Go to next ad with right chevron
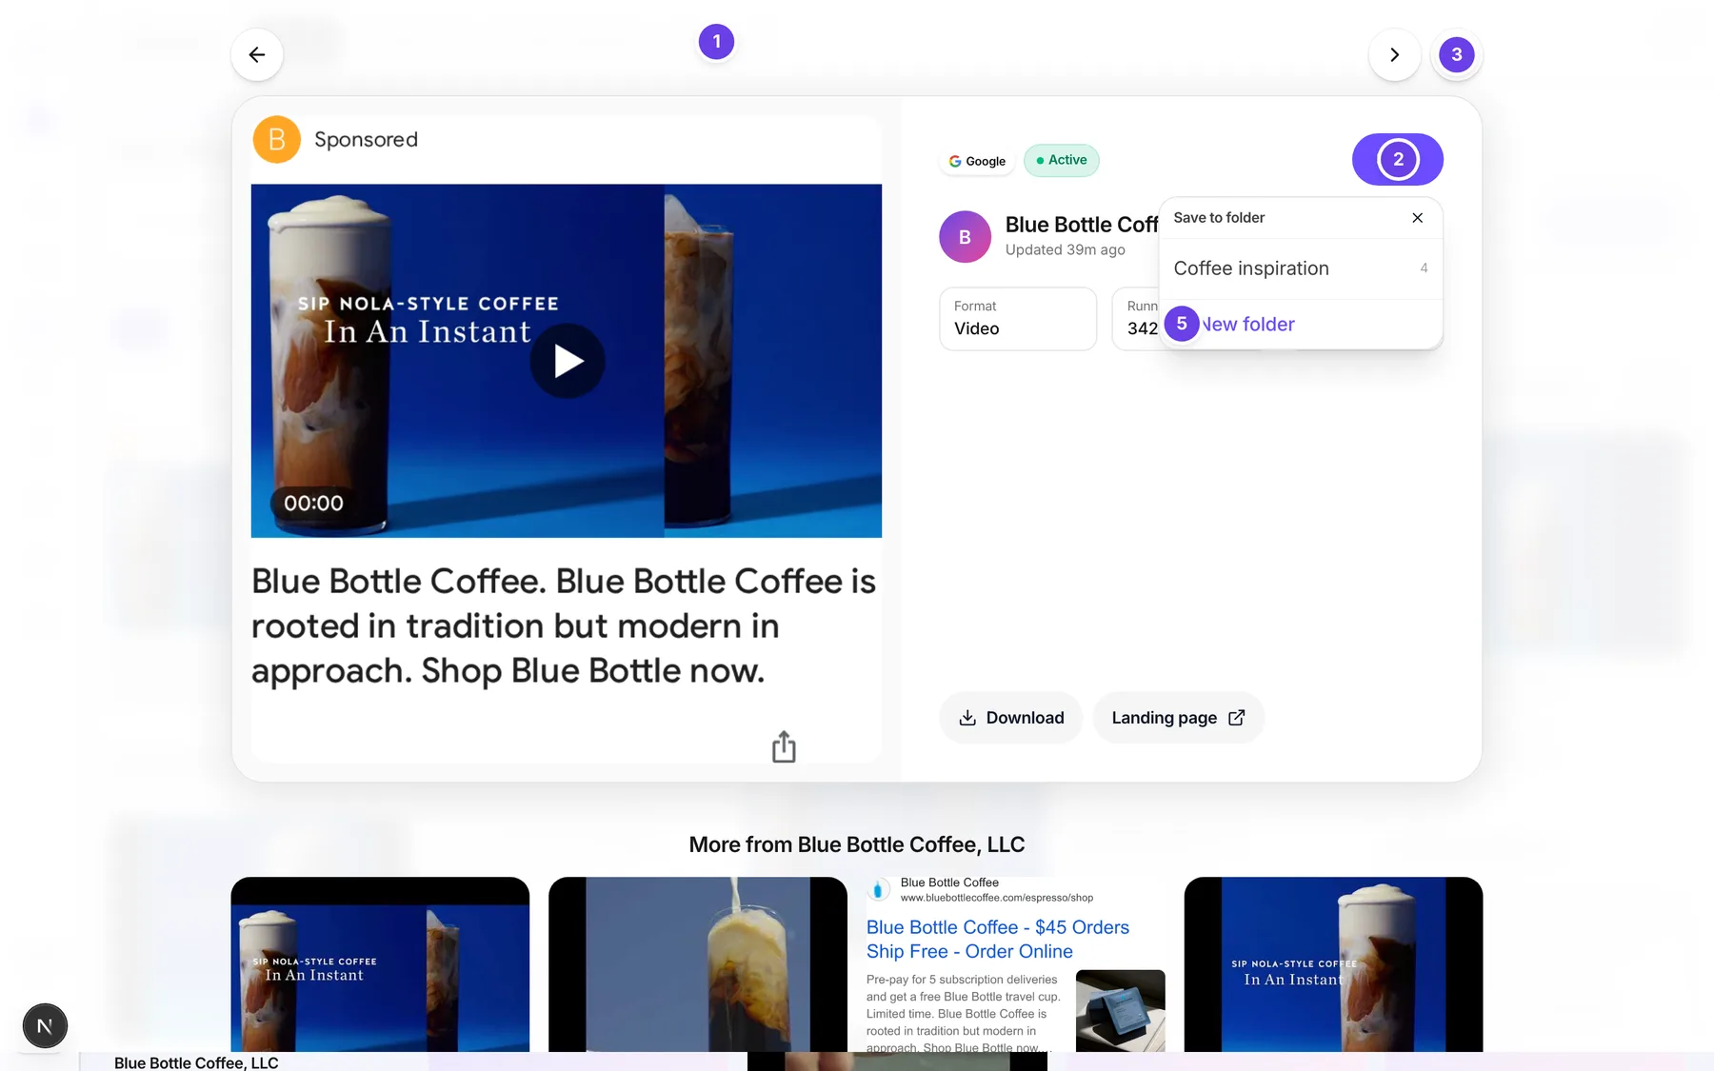The width and height of the screenshot is (1714, 1071). click(1394, 55)
